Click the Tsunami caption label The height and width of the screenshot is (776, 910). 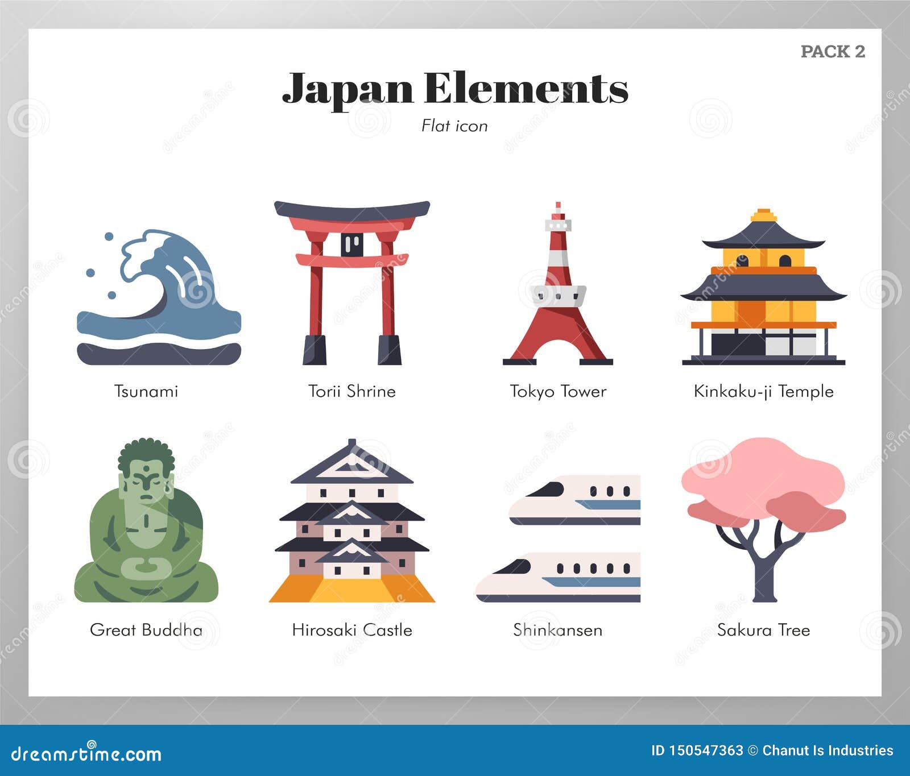[x=146, y=391]
